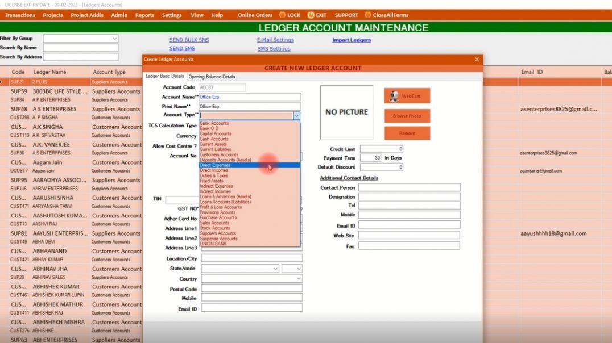Viewport: 612px width, 343px height.
Task: Open the Country dropdown
Action: pos(298,278)
